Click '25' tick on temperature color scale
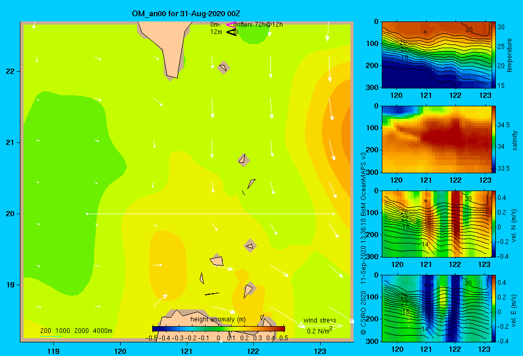Image resolution: width=523 pixels, height=356 pixels. (x=502, y=47)
